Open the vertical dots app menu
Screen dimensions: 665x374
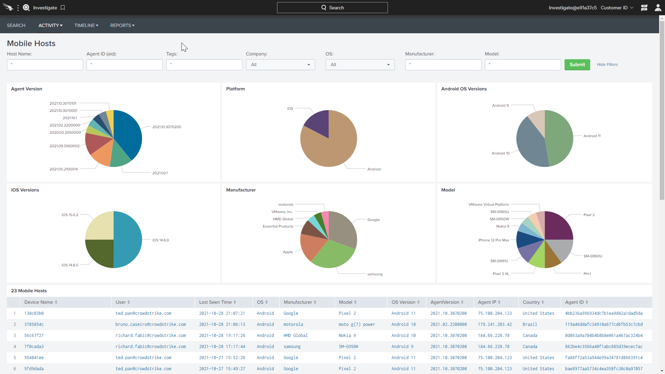point(18,8)
